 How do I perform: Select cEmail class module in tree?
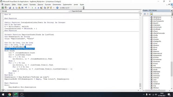pyautogui.click(x=155, y=49)
